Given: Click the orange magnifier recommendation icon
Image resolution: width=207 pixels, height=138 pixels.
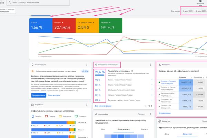Looking at the screenshot, I should 33,71.
